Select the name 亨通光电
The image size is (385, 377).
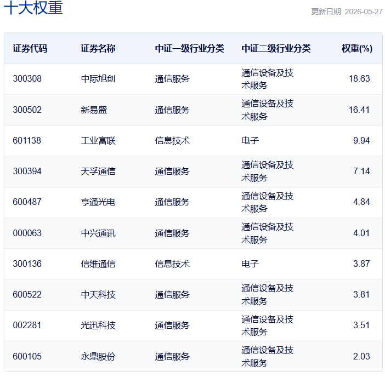coord(98,202)
